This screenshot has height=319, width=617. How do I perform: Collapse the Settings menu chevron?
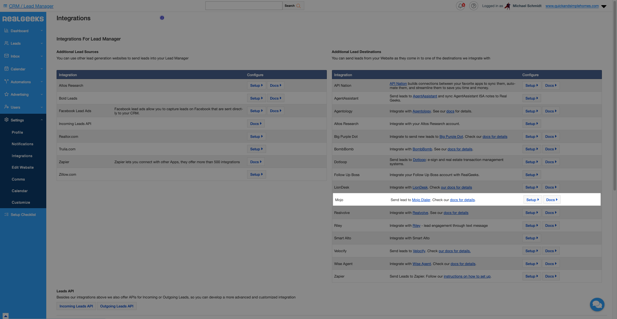(42, 120)
